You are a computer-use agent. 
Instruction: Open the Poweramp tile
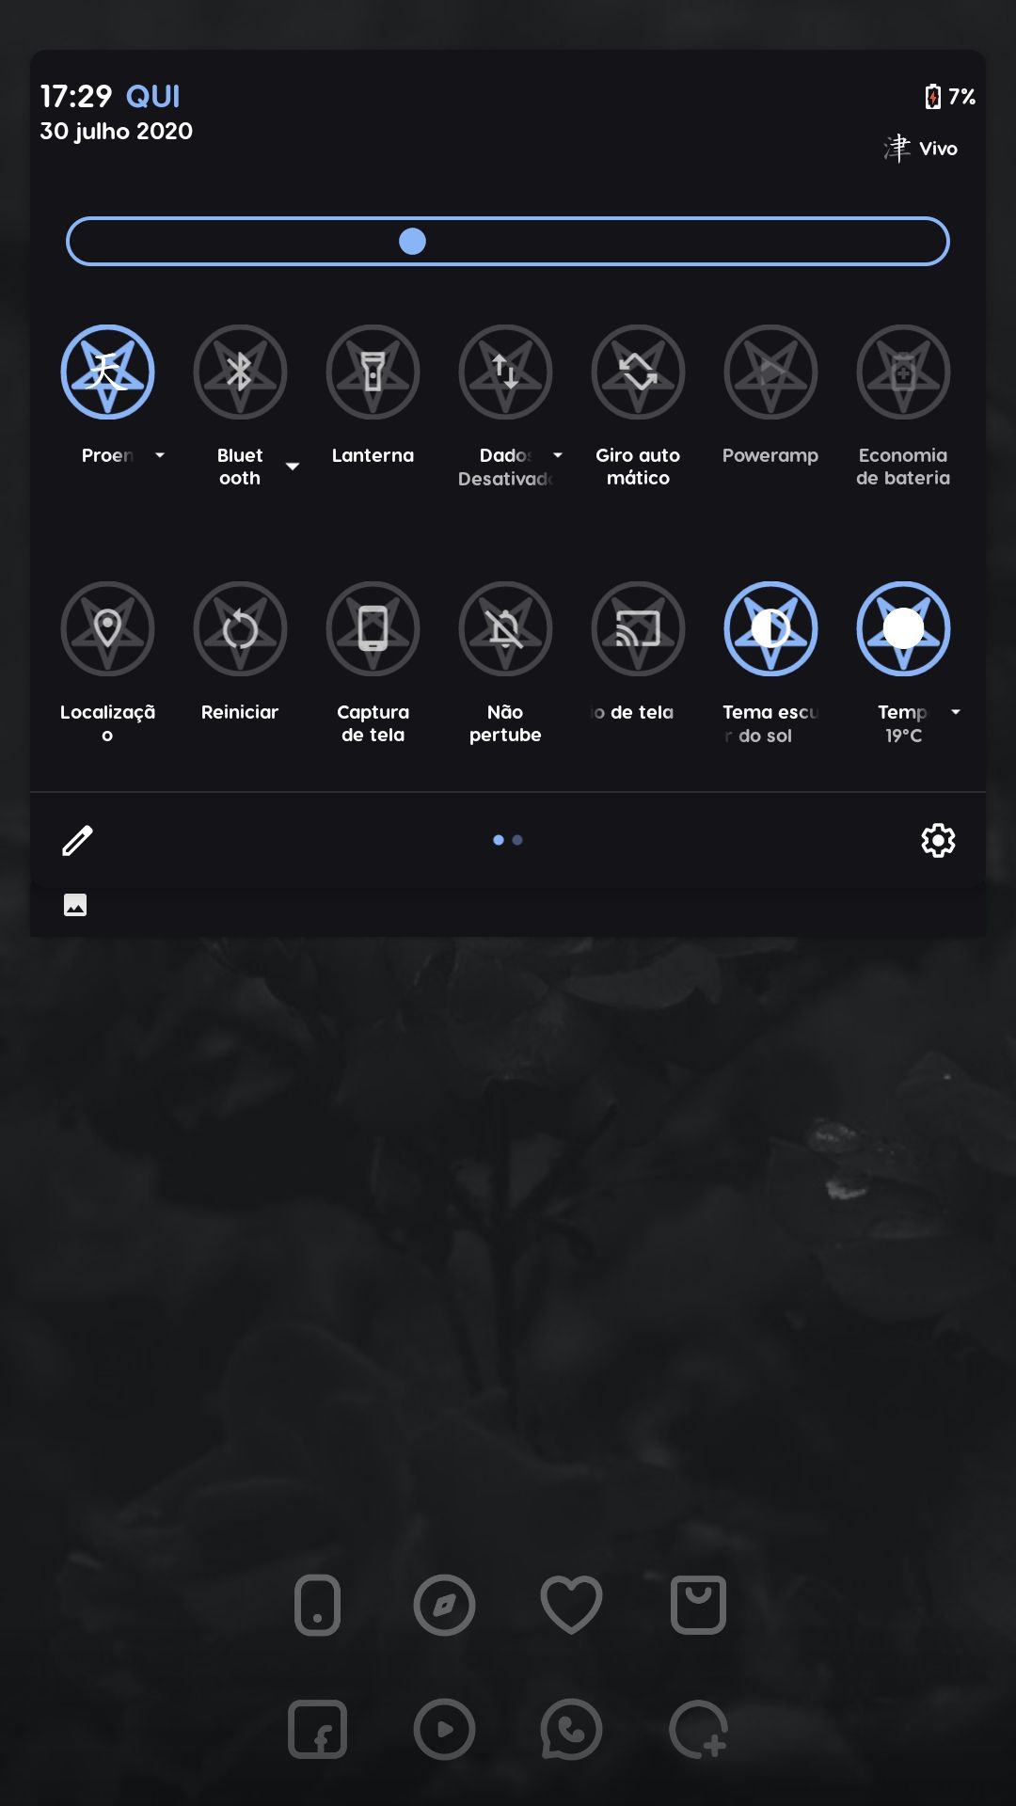coord(770,372)
